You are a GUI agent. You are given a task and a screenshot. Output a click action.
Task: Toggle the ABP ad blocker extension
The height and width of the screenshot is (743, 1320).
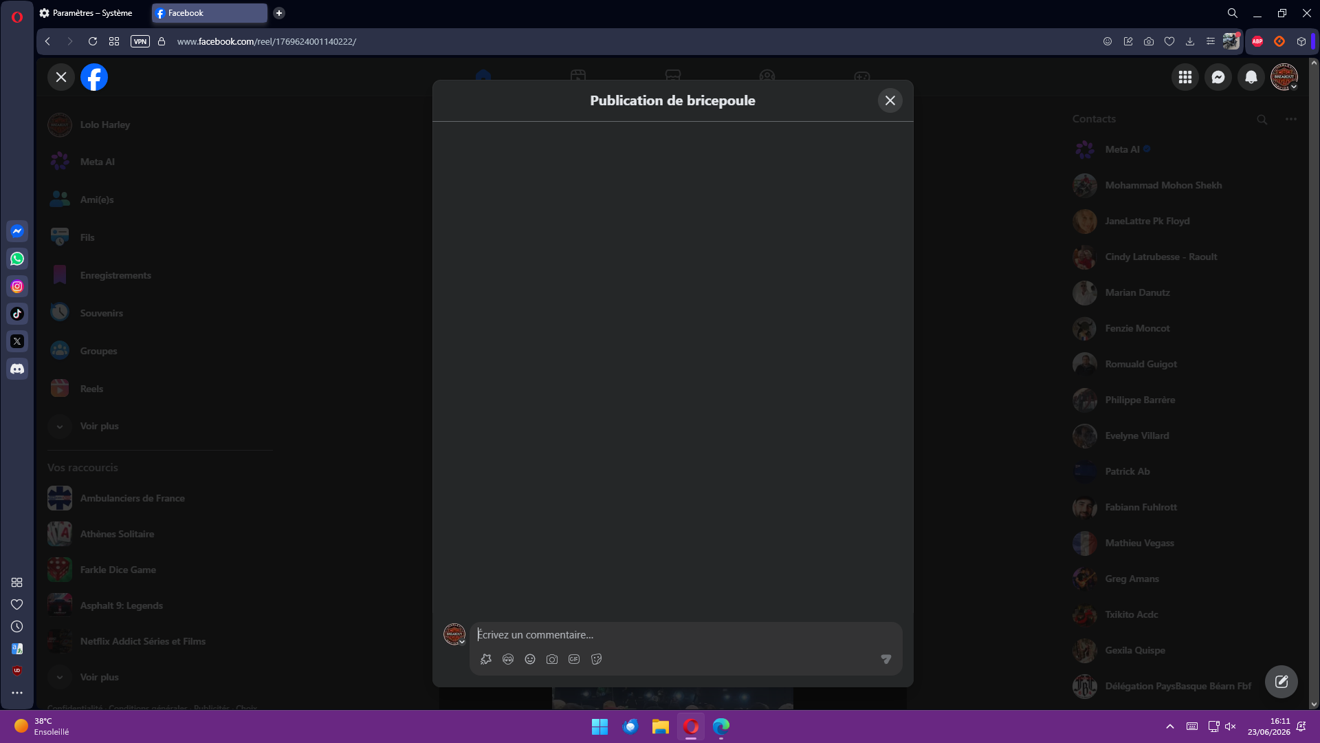click(1257, 41)
